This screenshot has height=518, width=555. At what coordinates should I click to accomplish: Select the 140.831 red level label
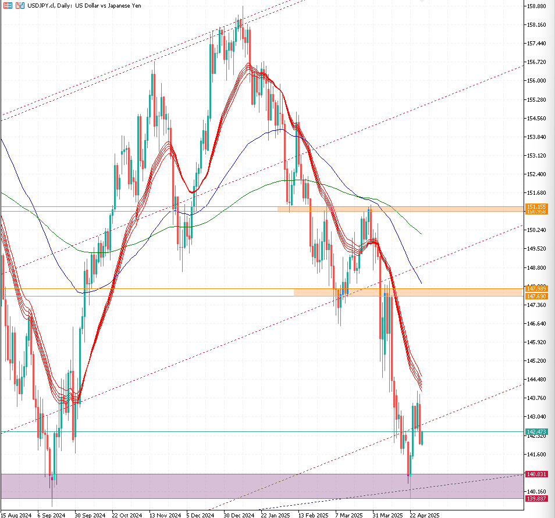536,474
